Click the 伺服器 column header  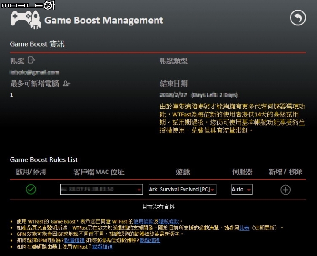(x=242, y=172)
